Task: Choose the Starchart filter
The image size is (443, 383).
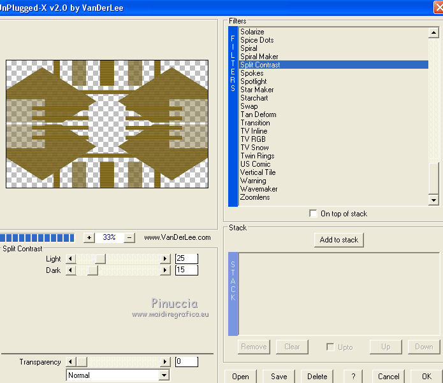Action: pyautogui.click(x=254, y=98)
